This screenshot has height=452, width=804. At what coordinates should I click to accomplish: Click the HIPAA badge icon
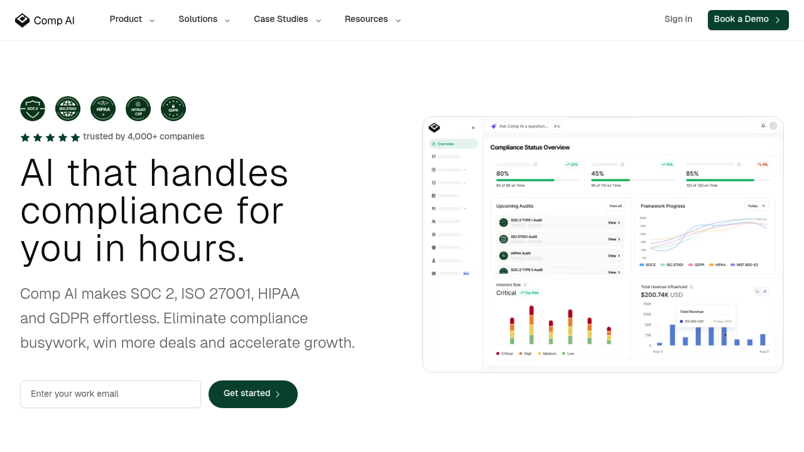pos(103,109)
